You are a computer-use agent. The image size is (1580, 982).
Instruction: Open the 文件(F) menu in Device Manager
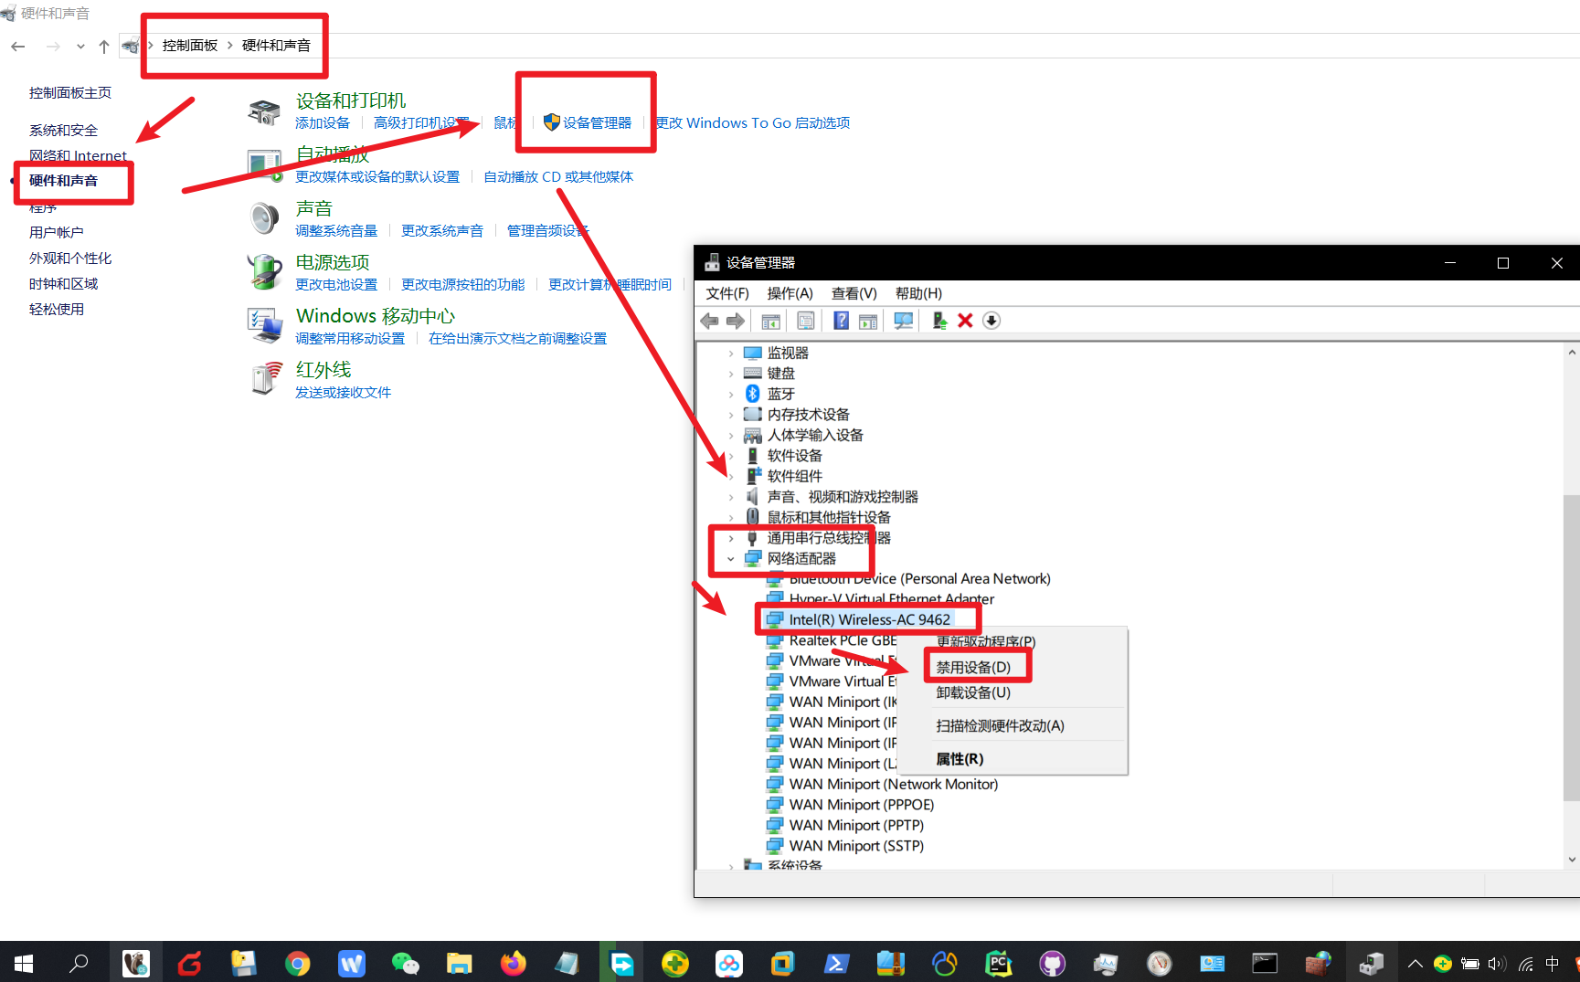726,293
